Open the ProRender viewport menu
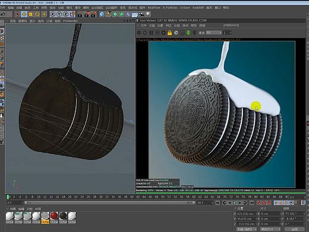This screenshot has height=232, width=309. (70, 21)
